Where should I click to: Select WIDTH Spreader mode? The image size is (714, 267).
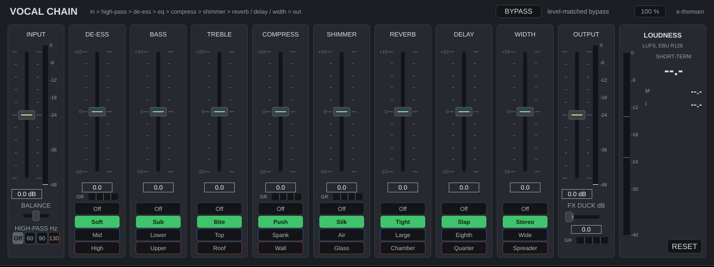pyautogui.click(x=525, y=248)
